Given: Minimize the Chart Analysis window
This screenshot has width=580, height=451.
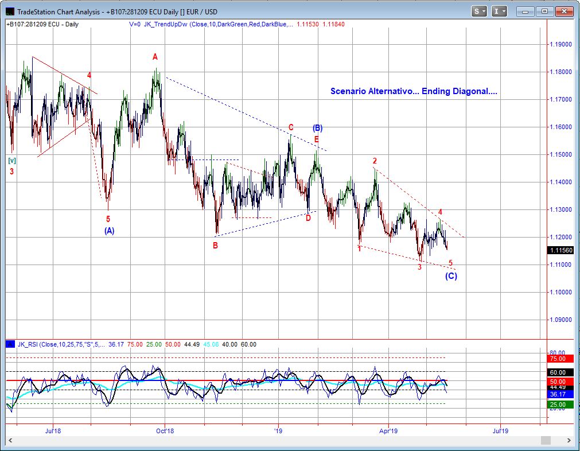Looking at the screenshot, I should click(x=525, y=11).
